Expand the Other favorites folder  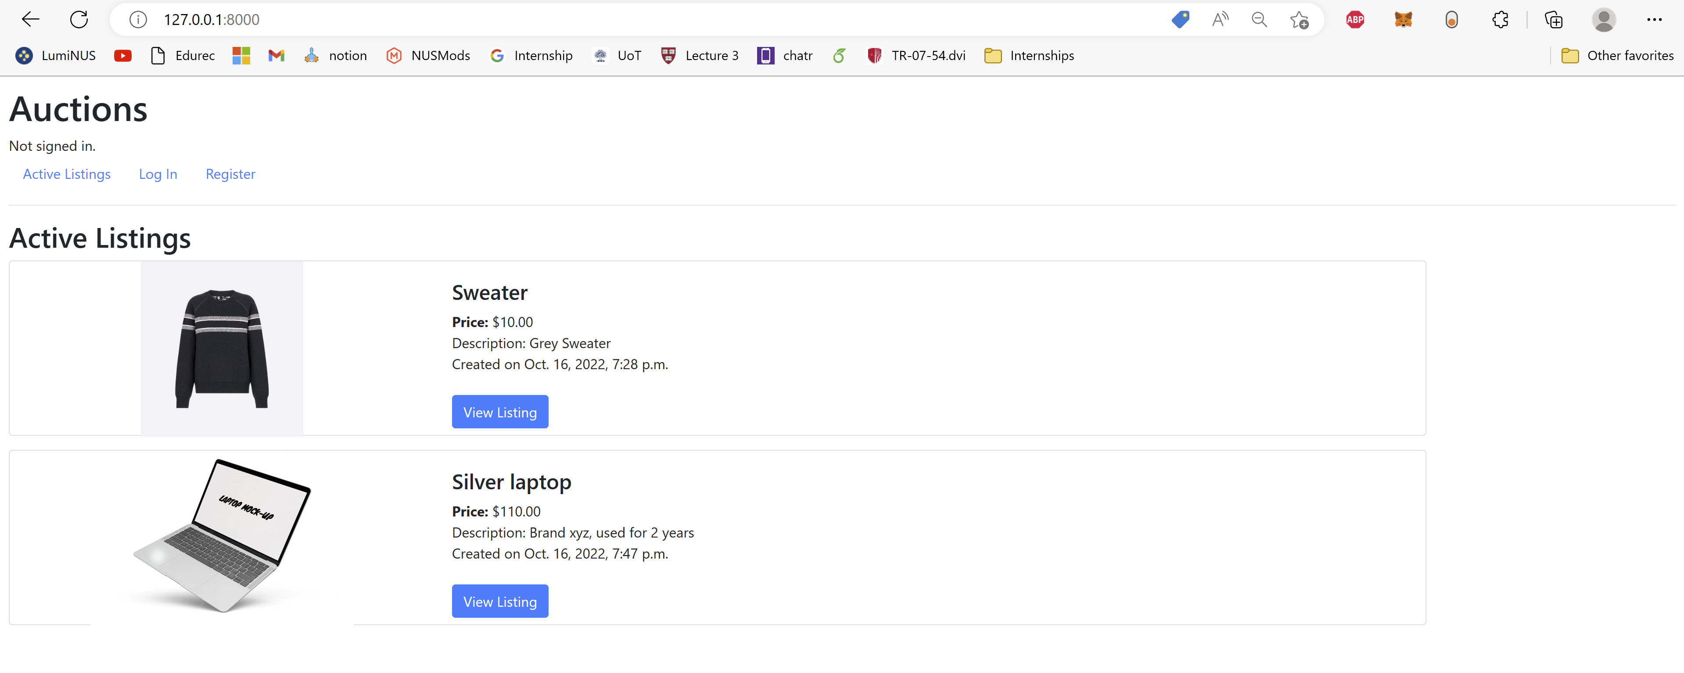1617,56
